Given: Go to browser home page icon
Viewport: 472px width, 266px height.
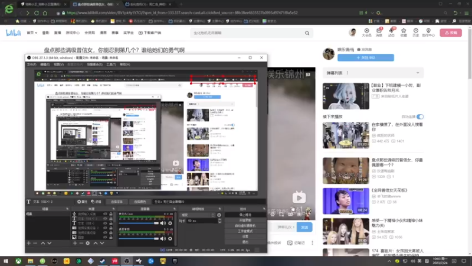Looking at the screenshot, I should (45, 13).
